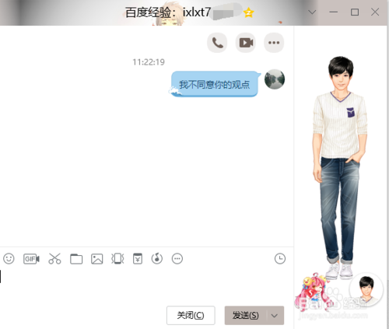Open the emoji smiley picker
The width and height of the screenshot is (389, 329).
tap(9, 259)
